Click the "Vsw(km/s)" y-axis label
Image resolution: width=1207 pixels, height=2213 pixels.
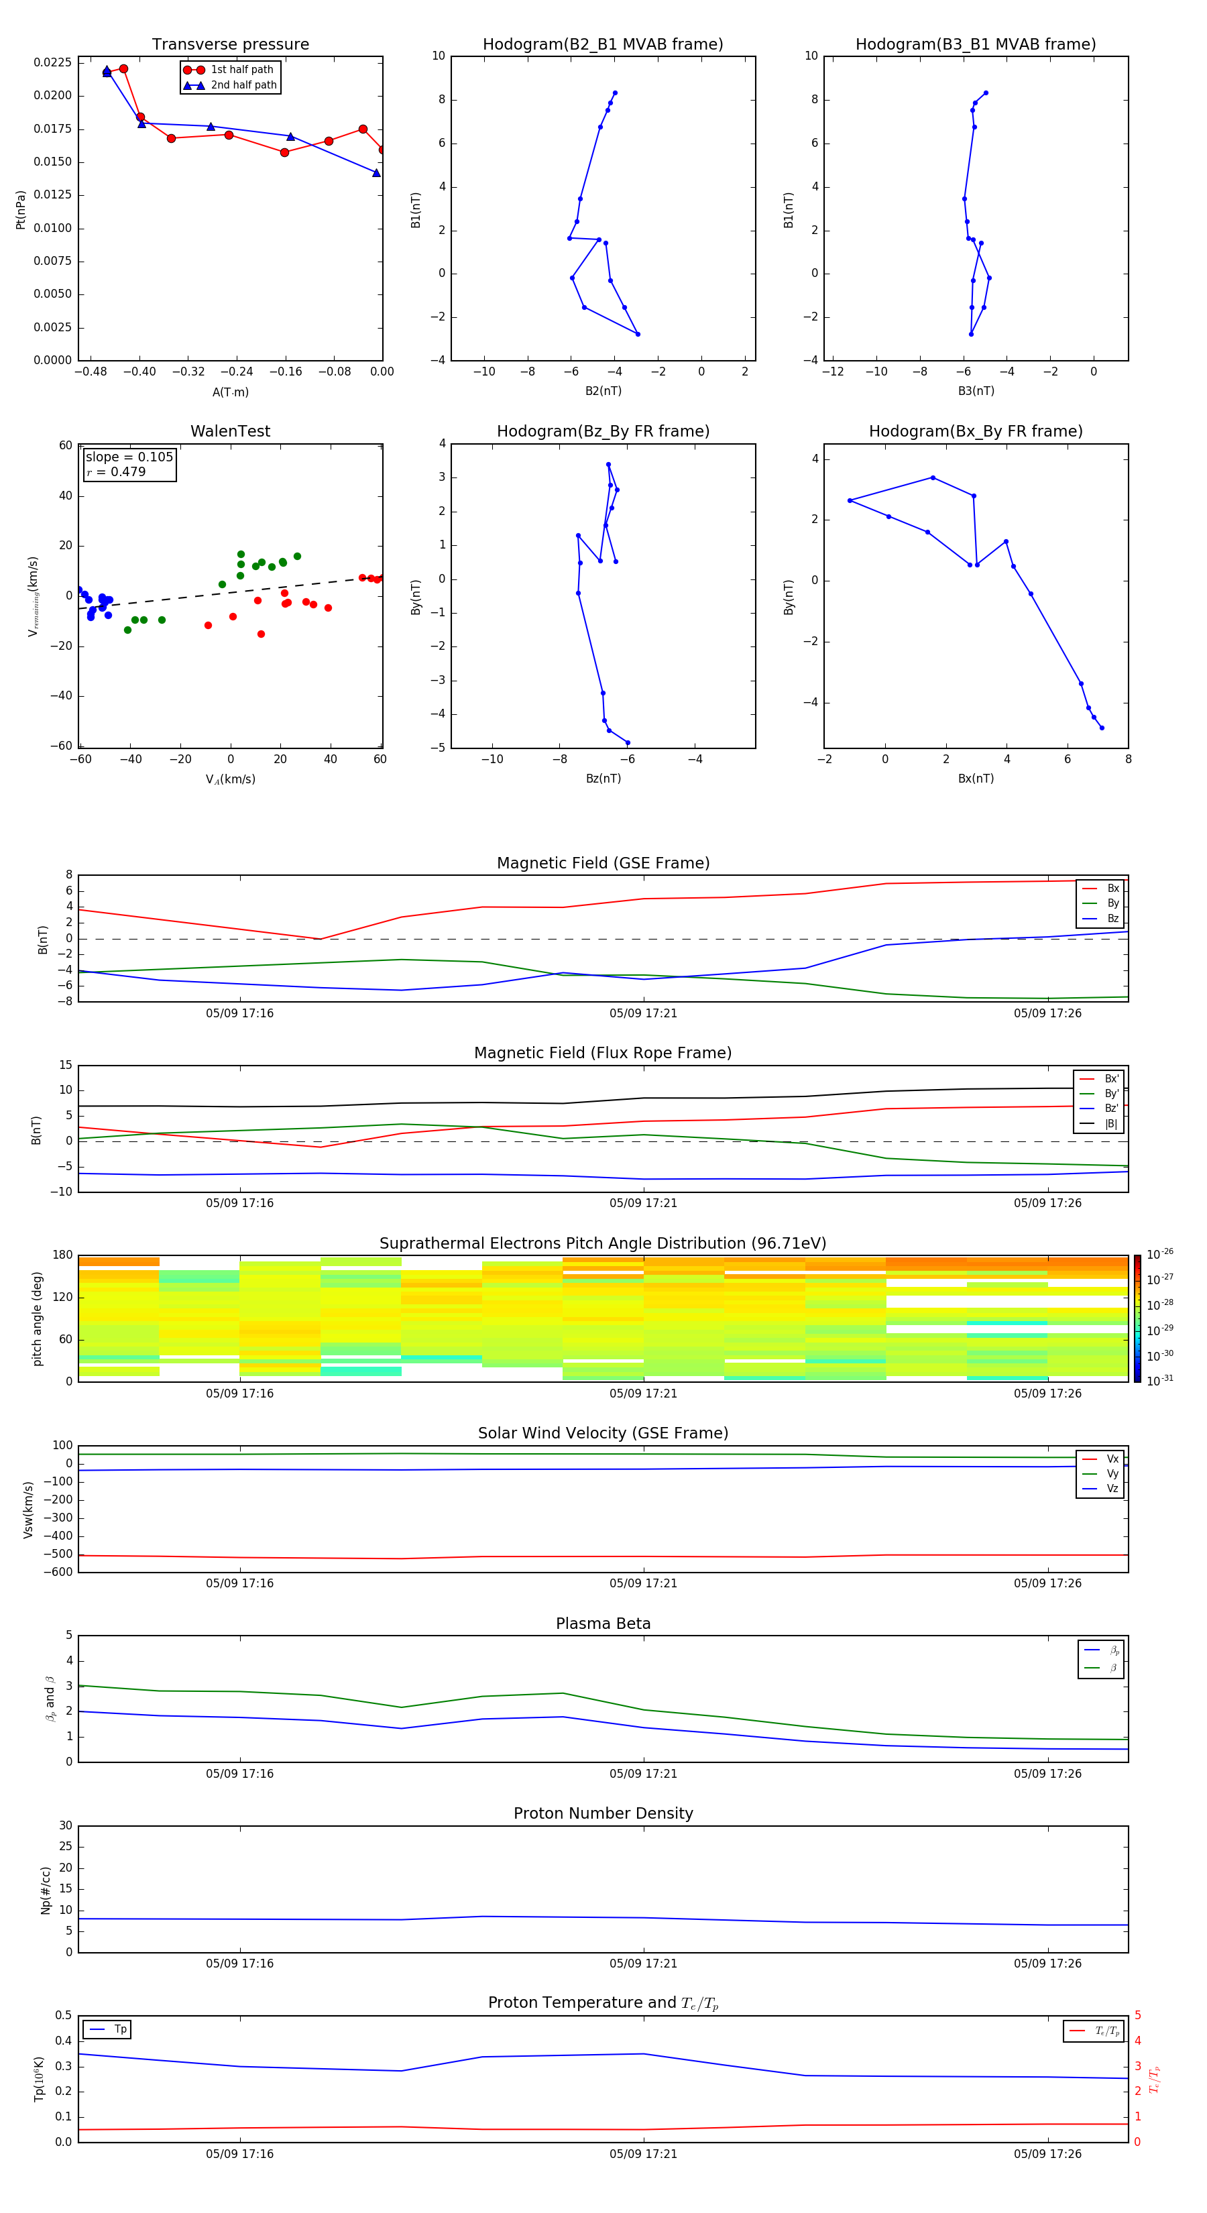click(27, 1510)
